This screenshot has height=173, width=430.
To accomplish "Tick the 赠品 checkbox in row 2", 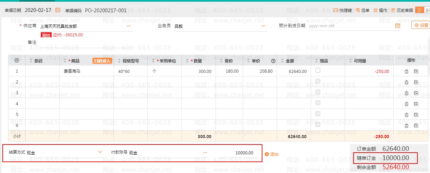I will pos(318,81).
